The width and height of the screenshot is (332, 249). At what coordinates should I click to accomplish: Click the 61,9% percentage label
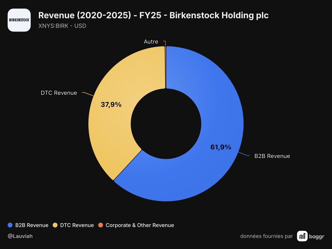221,147
